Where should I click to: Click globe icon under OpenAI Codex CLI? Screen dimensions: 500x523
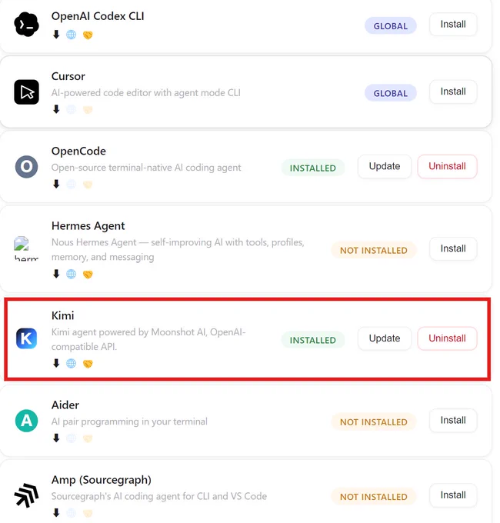point(71,35)
